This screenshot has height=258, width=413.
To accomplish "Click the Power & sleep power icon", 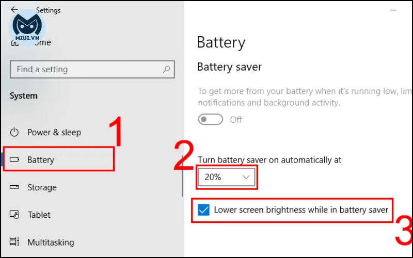I will 14,132.
